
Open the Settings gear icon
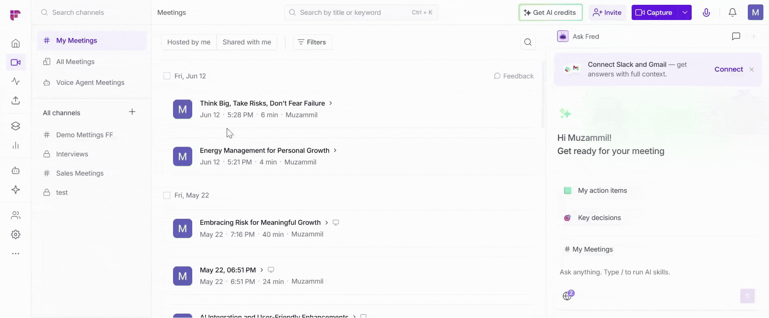[x=16, y=234]
